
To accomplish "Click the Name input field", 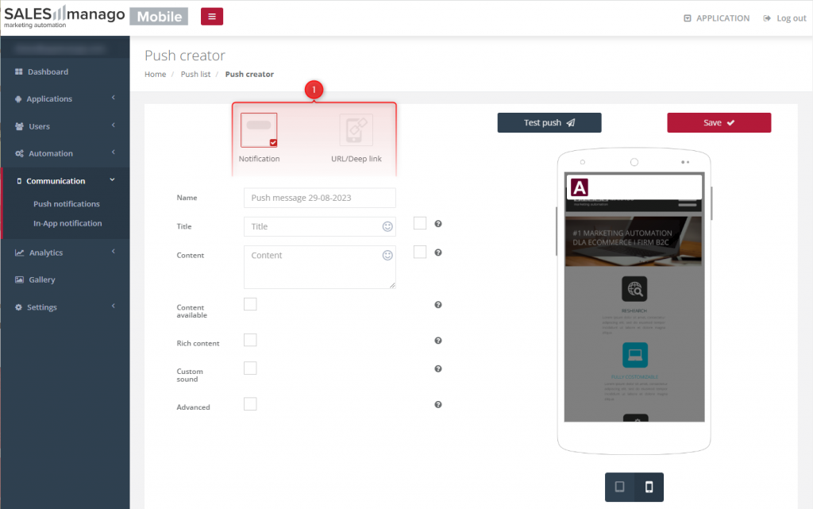I will pyautogui.click(x=319, y=198).
